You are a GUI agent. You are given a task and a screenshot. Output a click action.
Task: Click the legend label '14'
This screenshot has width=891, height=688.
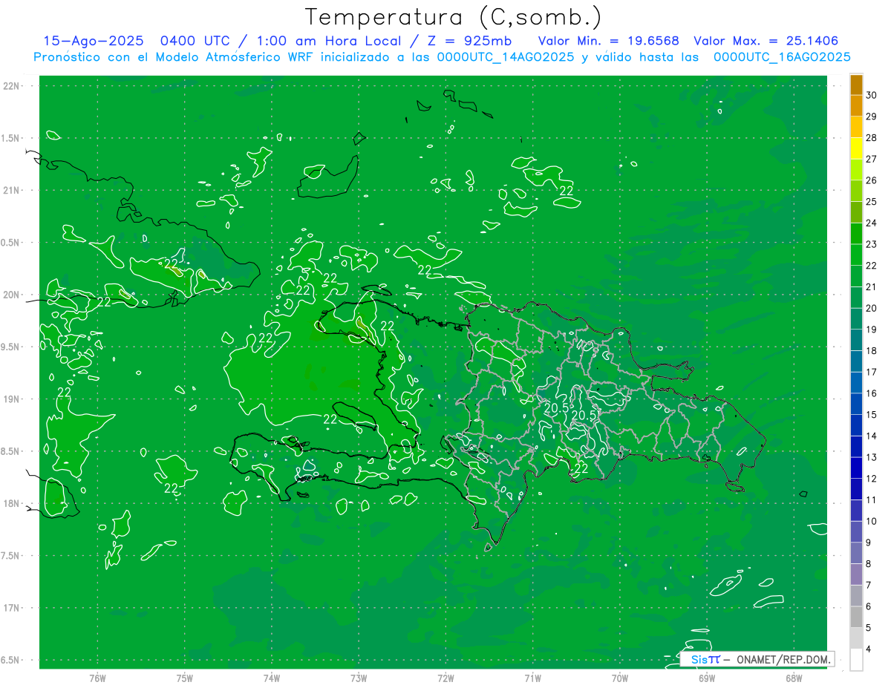[x=872, y=436]
